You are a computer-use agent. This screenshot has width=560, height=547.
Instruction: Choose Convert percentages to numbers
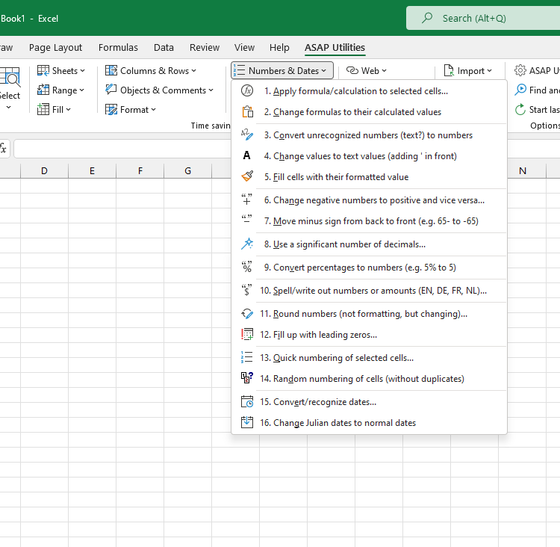point(370,268)
